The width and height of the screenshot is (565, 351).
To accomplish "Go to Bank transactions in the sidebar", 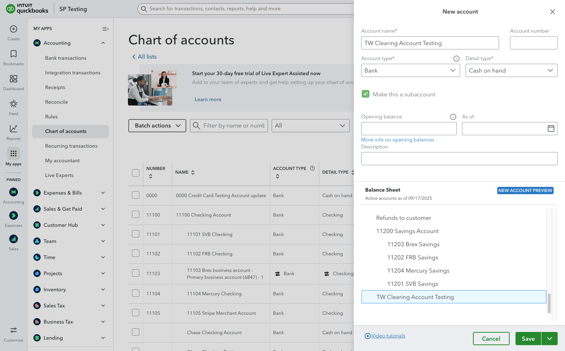I will [66, 58].
